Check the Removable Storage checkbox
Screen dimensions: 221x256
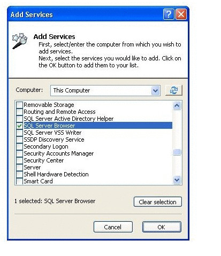click(19, 105)
